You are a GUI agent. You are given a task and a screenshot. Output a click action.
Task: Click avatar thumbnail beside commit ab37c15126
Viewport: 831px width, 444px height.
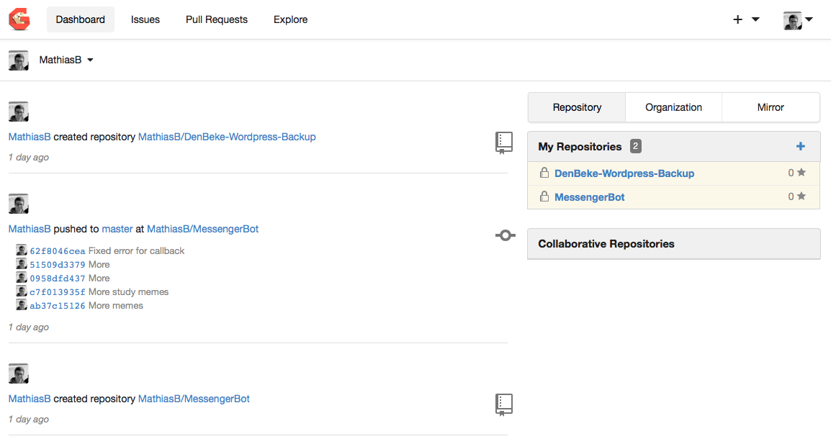[22, 306]
